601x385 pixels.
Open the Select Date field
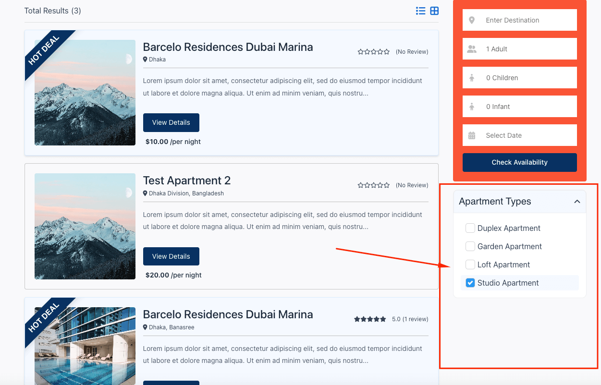[519, 135]
